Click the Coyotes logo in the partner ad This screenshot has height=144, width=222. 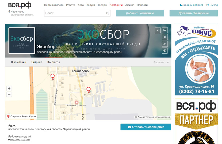[x=196, y=138]
